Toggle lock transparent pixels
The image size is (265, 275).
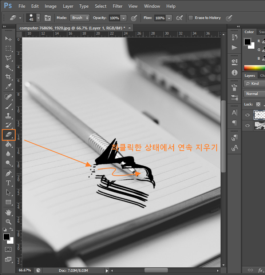(x=258, y=104)
